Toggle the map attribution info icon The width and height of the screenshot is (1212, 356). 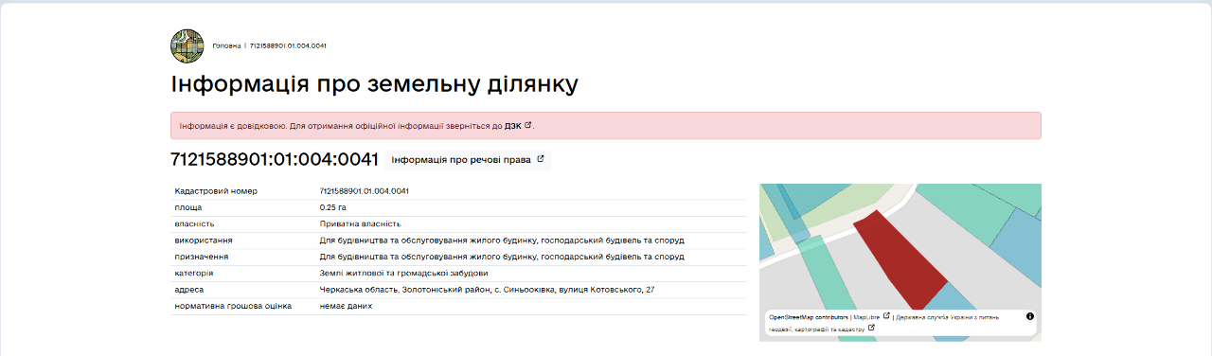click(x=1030, y=316)
